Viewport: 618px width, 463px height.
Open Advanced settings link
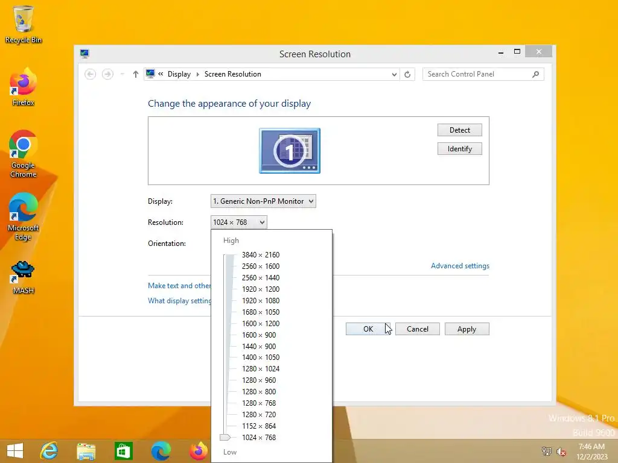[460, 266]
